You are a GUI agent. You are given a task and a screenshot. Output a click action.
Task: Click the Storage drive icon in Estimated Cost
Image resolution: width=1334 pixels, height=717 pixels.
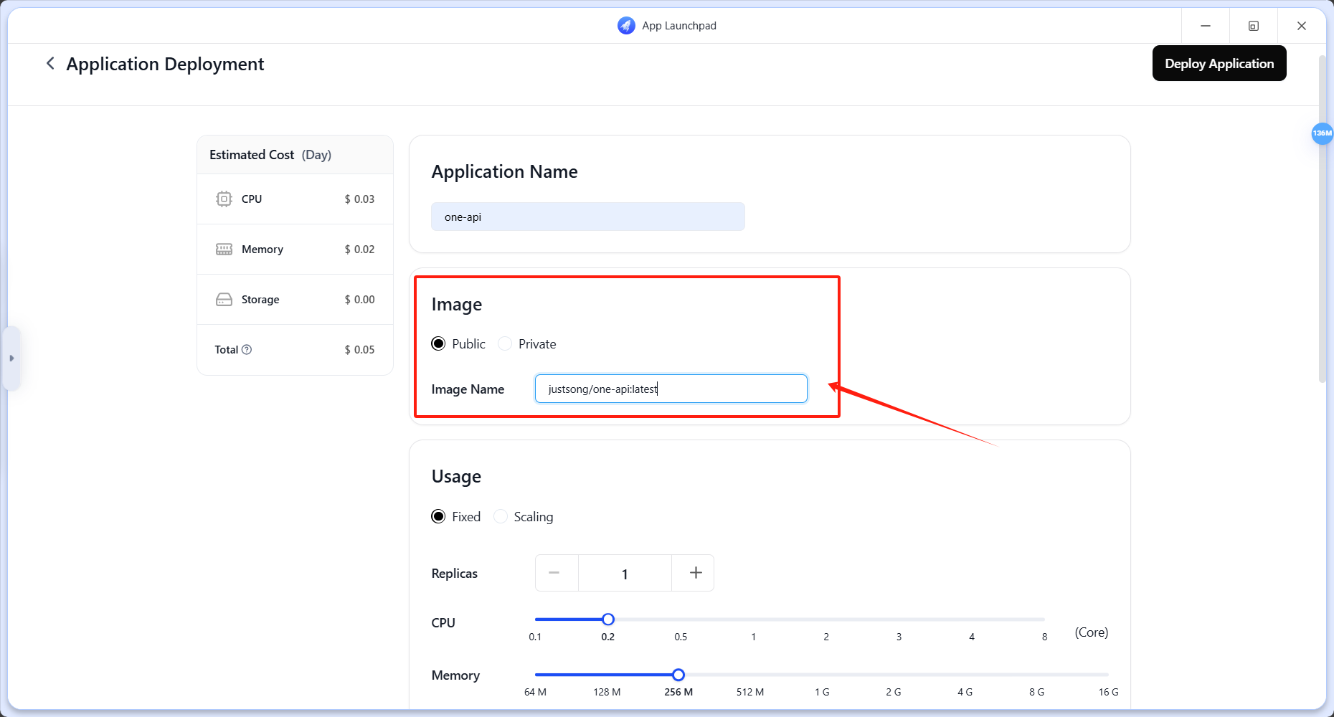click(224, 299)
